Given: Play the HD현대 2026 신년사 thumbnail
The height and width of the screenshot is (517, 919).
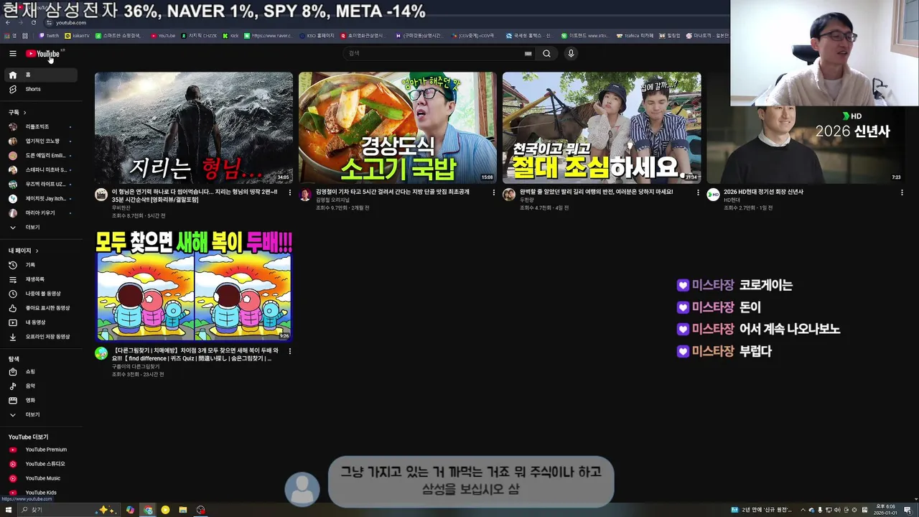Looking at the screenshot, I should tap(806, 144).
